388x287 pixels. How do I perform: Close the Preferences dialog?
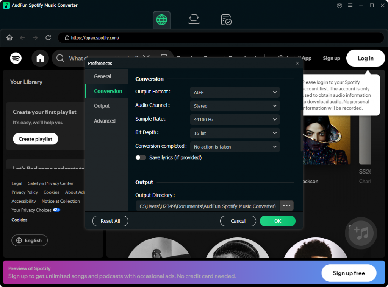pos(297,63)
